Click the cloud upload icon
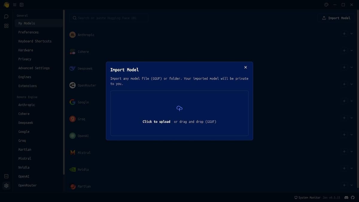The width and height of the screenshot is (359, 202). (x=180, y=108)
